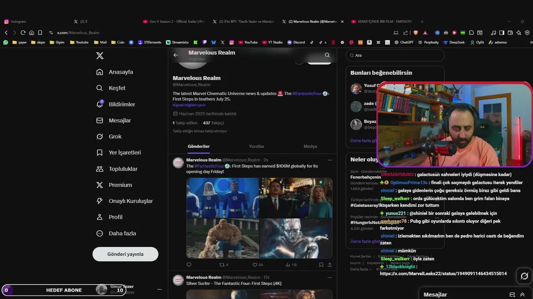This screenshot has height=299, width=533.
Task: Open browser extensions puzzle icon
Action: click(x=471, y=32)
